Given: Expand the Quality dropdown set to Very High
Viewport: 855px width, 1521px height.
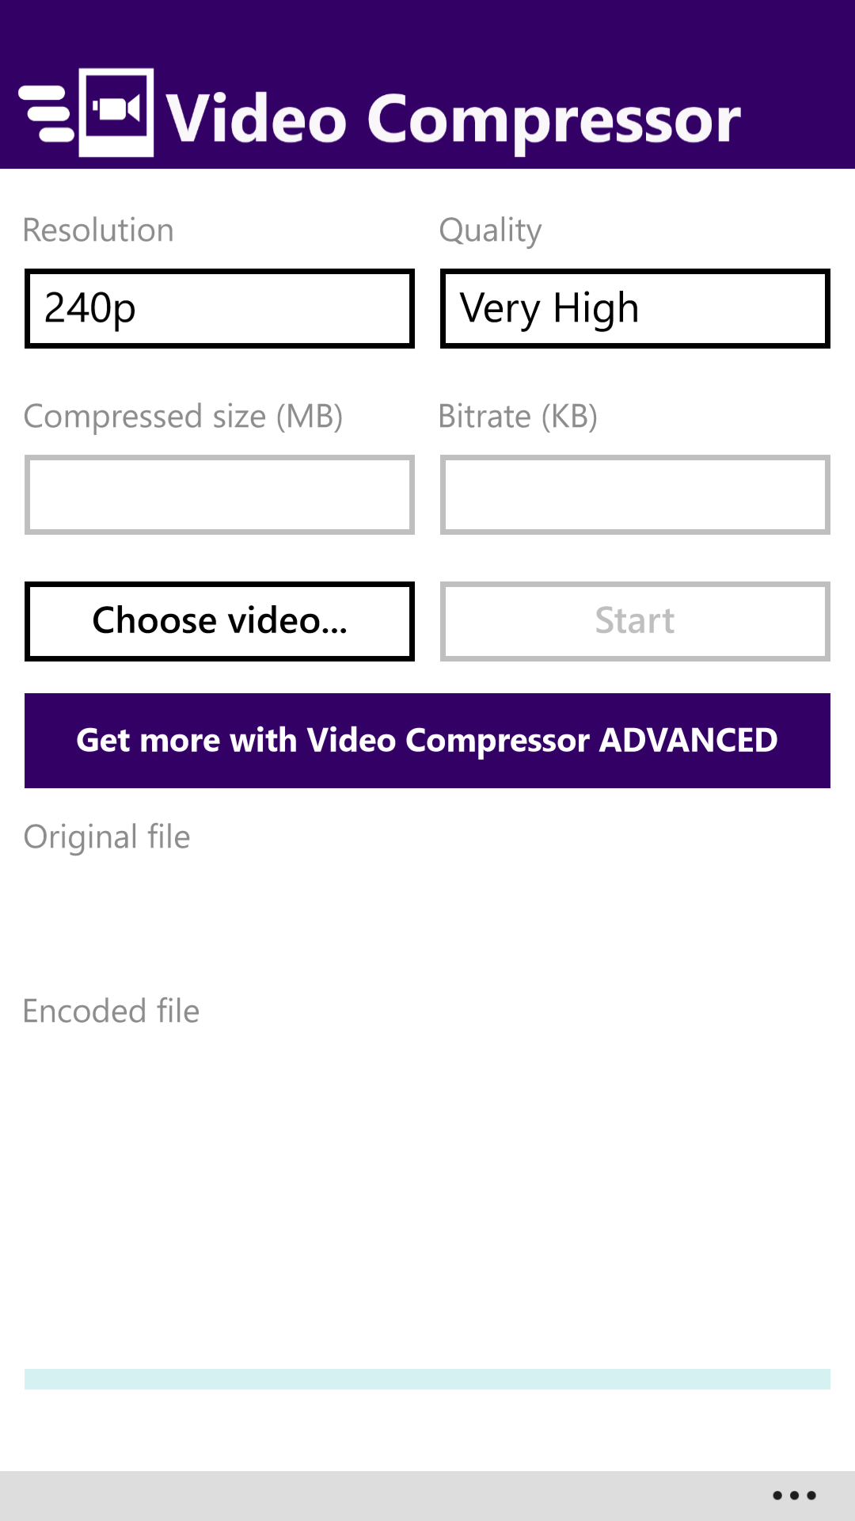Looking at the screenshot, I should [635, 308].
